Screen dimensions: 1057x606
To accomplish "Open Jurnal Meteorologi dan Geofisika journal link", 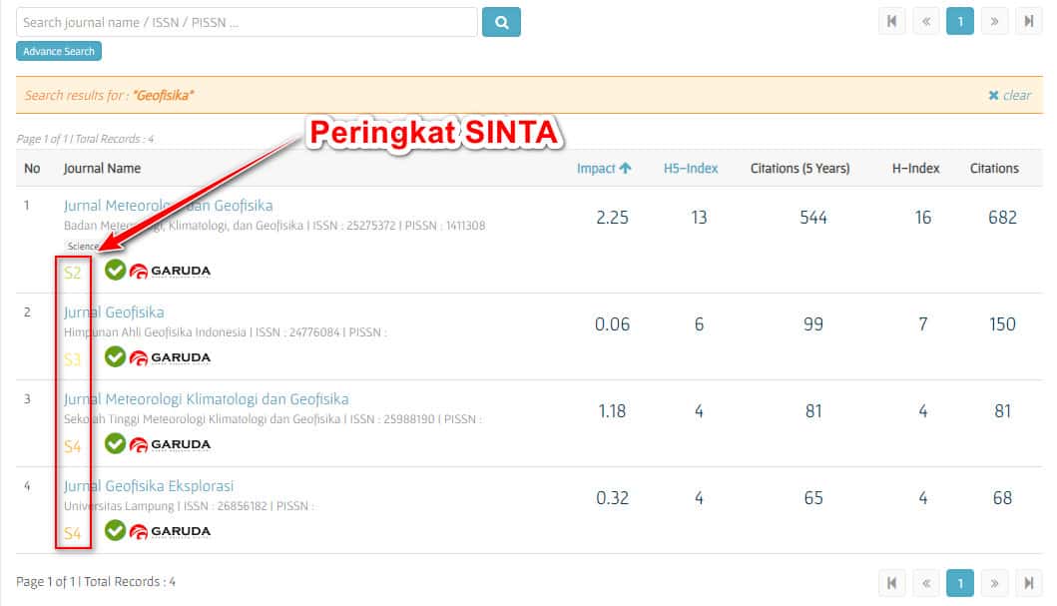I will 168,206.
